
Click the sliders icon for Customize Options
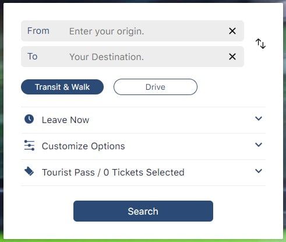(29, 145)
